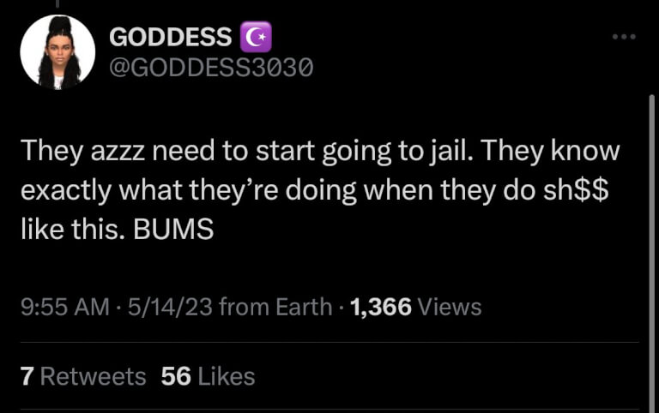Image resolution: width=659 pixels, height=413 pixels.
Task: Click the bold number 56 likes count
Action: tap(176, 376)
